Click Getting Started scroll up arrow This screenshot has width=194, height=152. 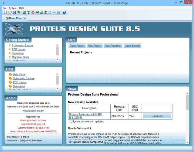coord(57,45)
